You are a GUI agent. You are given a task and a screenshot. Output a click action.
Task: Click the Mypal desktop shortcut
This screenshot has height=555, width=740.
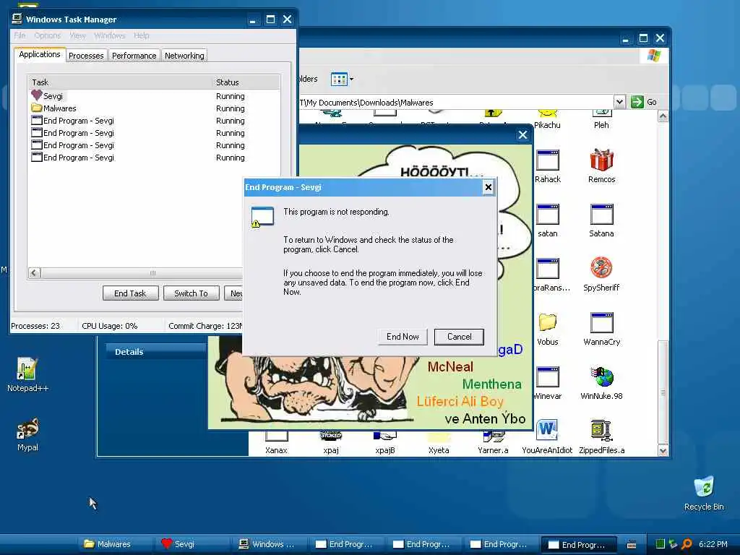27,434
